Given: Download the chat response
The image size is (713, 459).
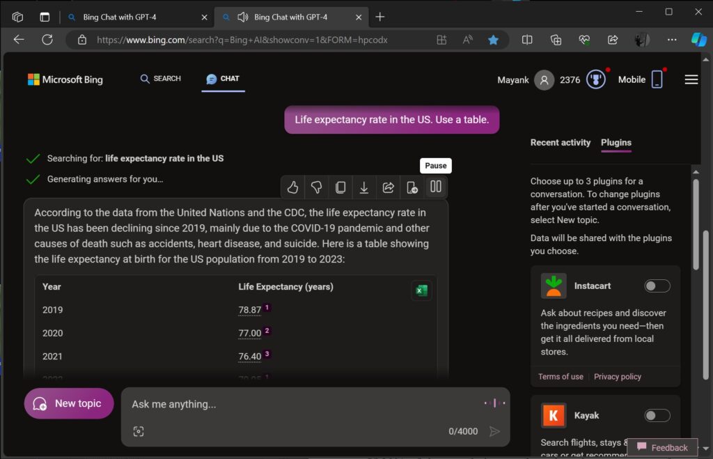Looking at the screenshot, I should pyautogui.click(x=363, y=187).
